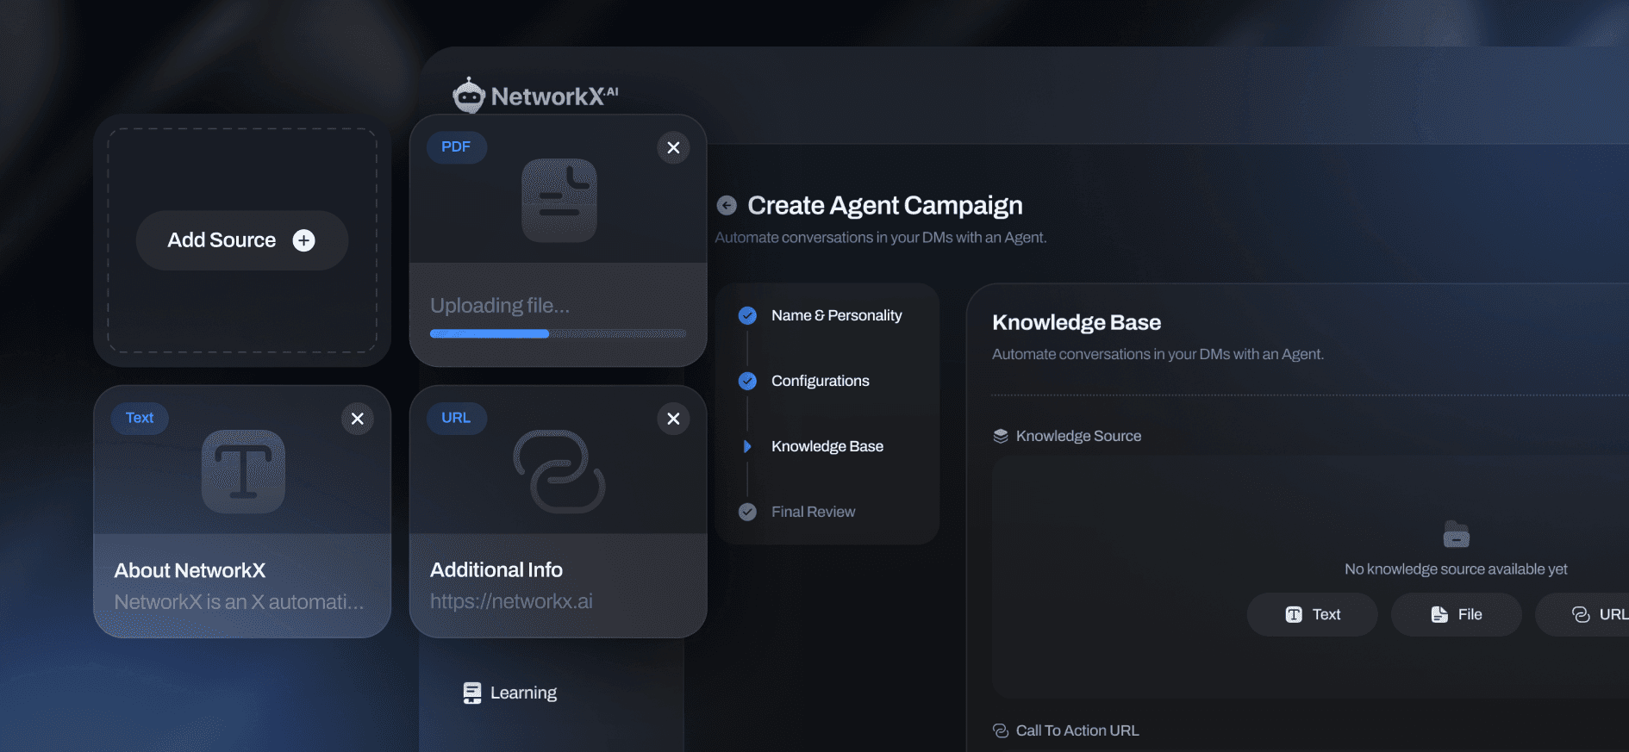Click the Knowledge Base current-step arrow
The width and height of the screenshot is (1629, 752).
coord(747,446)
